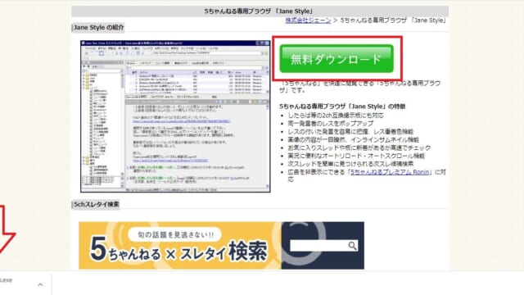Click the インラインサムネイル機能 feature line

point(353,140)
